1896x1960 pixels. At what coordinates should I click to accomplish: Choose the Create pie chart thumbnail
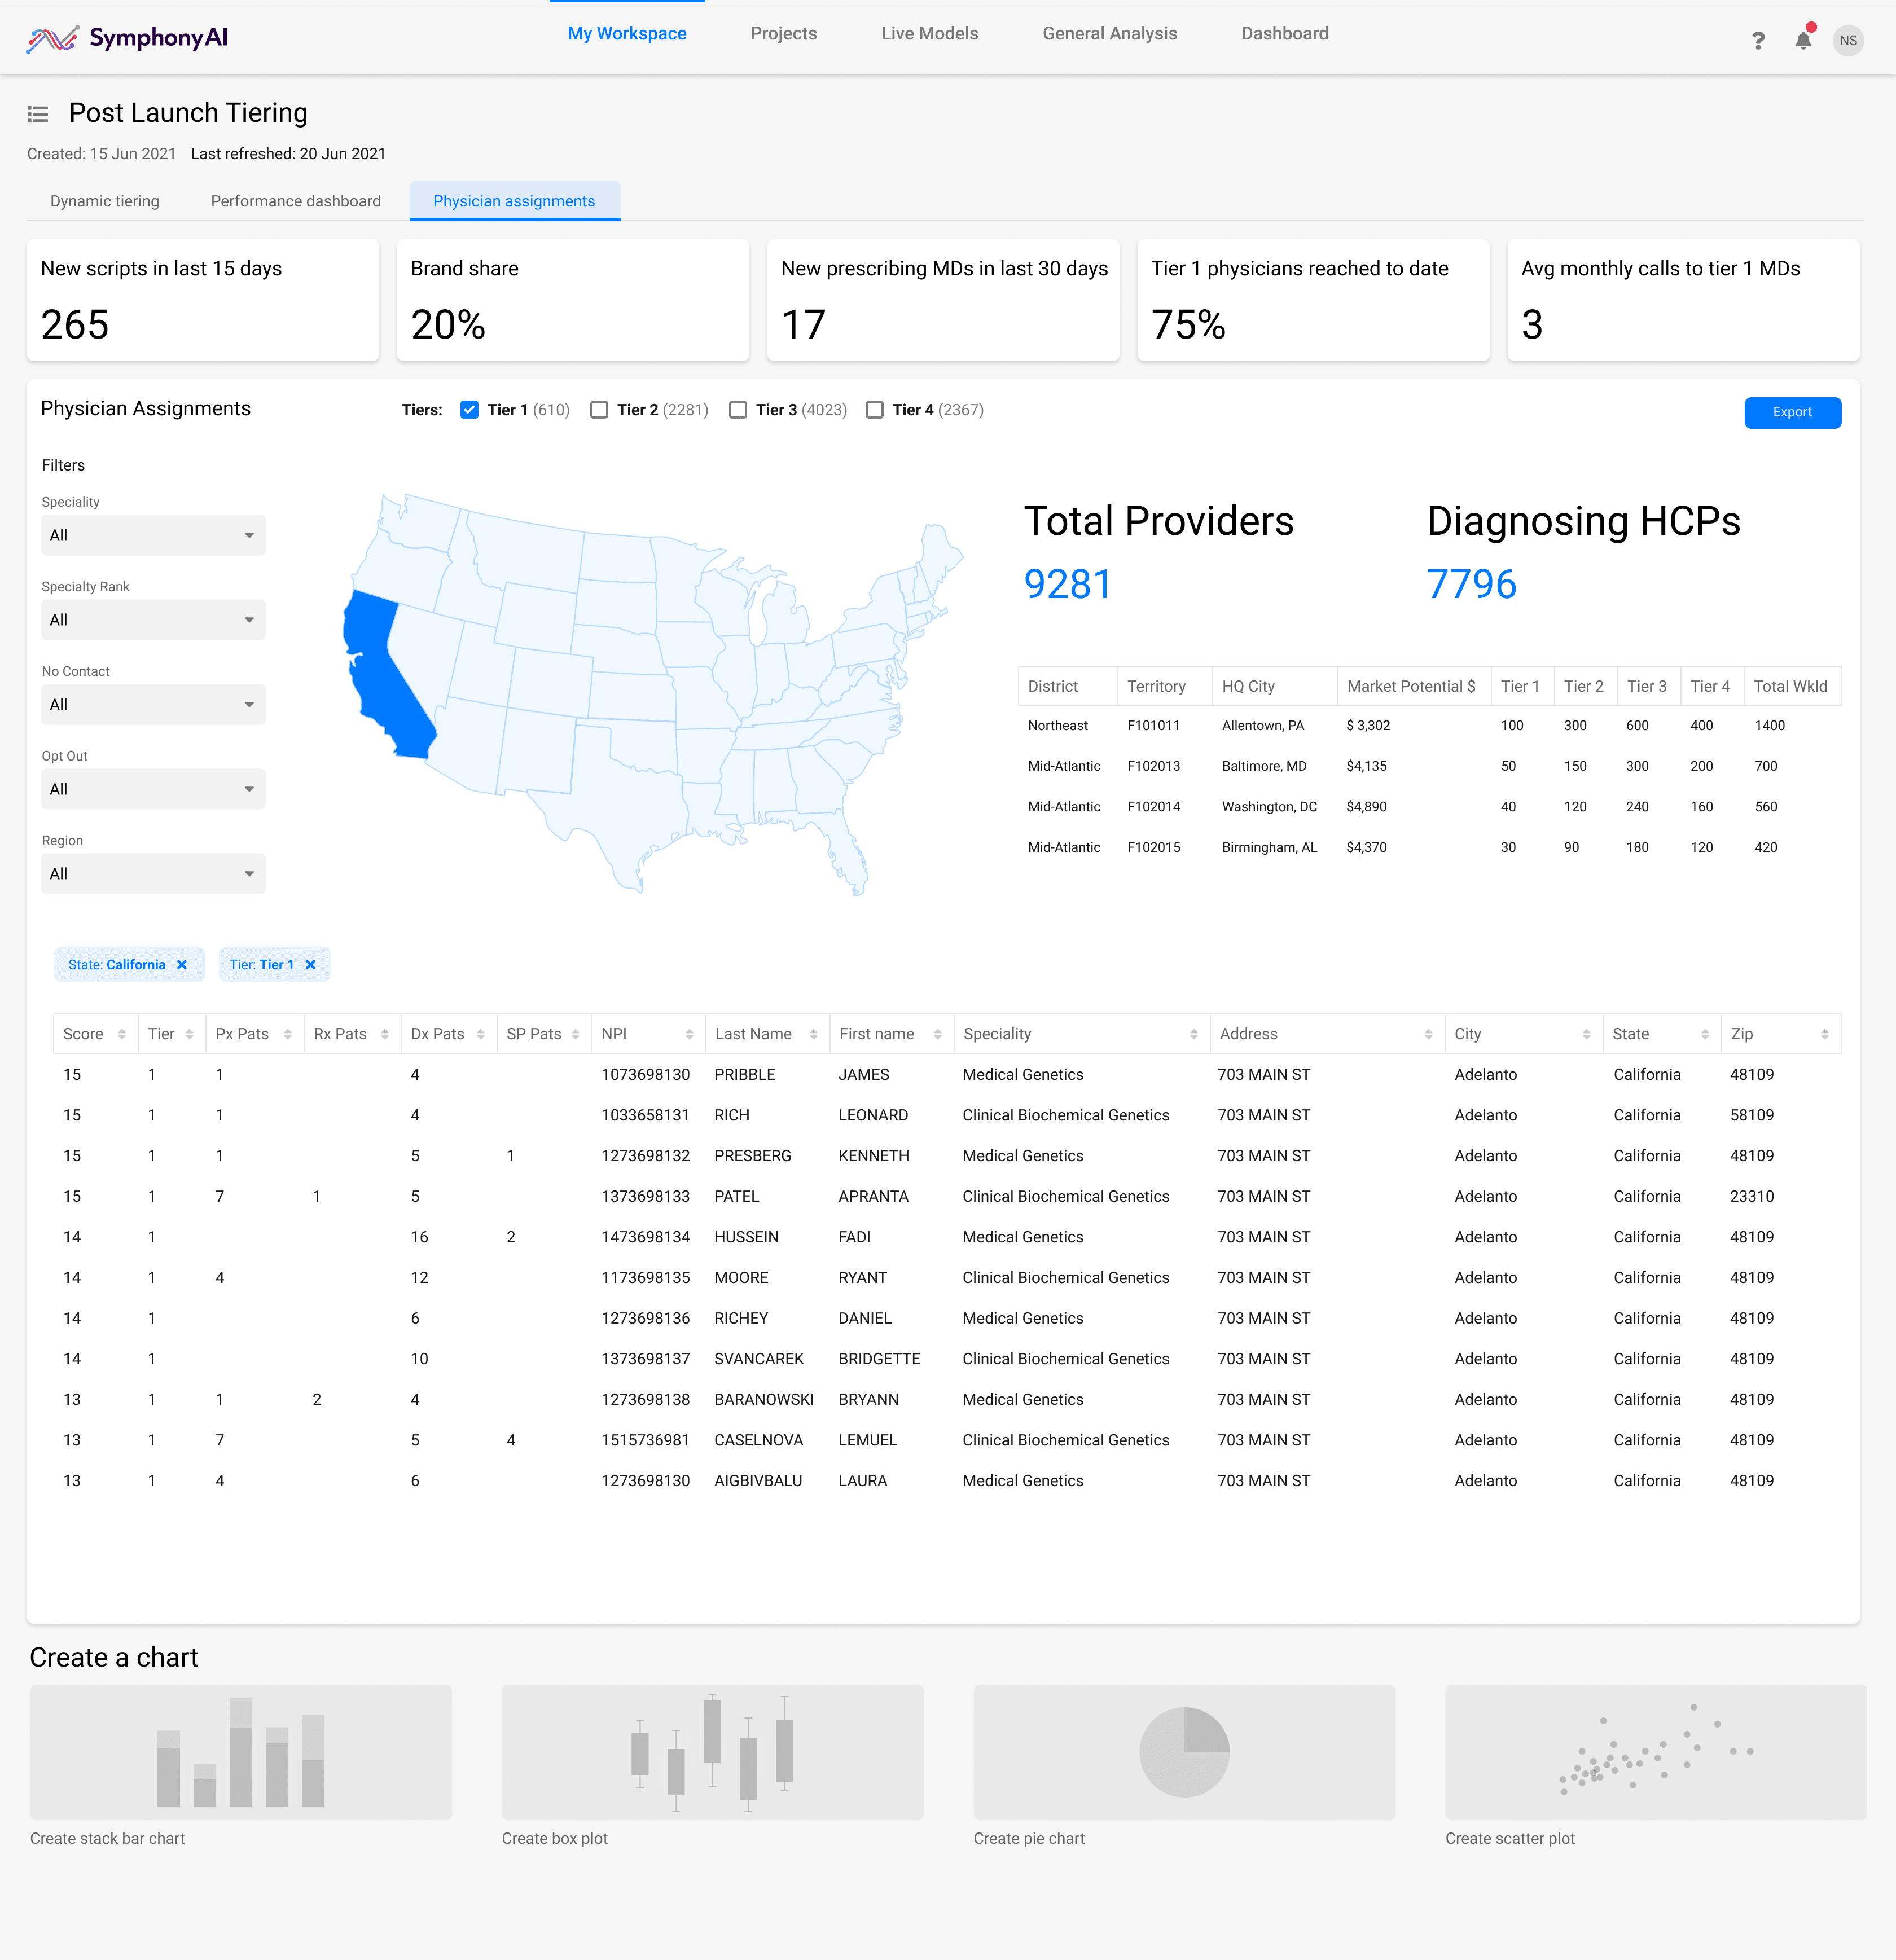click(x=1184, y=1753)
